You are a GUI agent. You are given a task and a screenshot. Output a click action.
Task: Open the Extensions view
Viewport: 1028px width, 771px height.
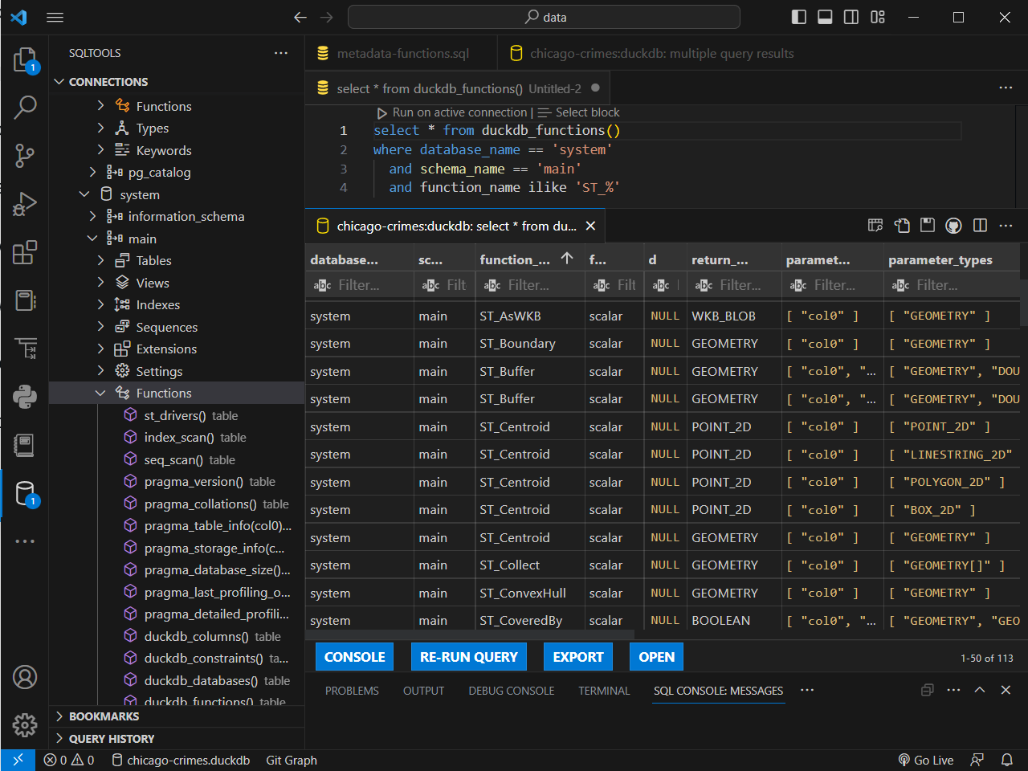(x=25, y=252)
